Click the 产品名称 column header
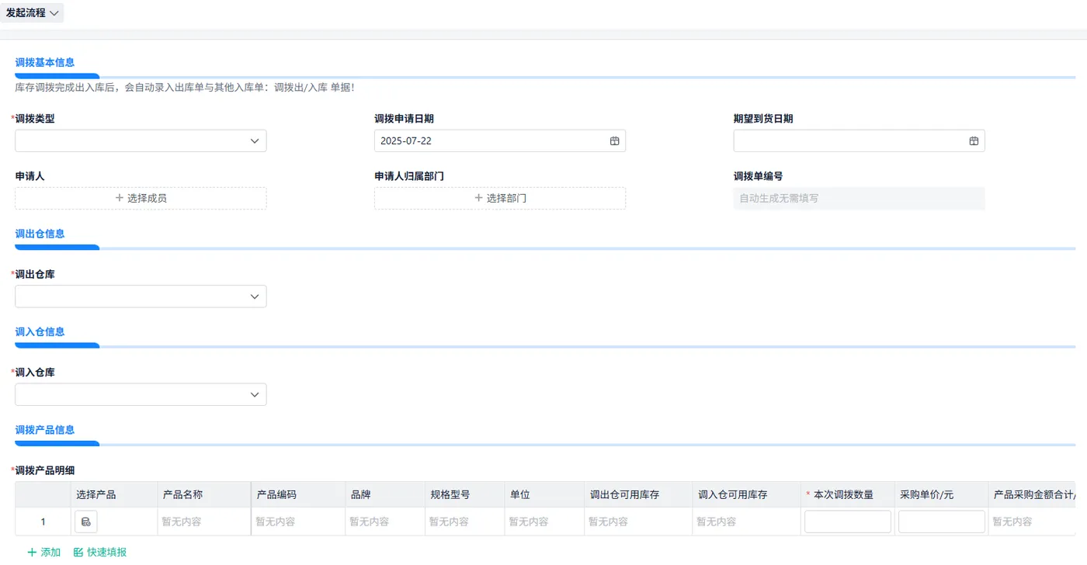 [203, 494]
